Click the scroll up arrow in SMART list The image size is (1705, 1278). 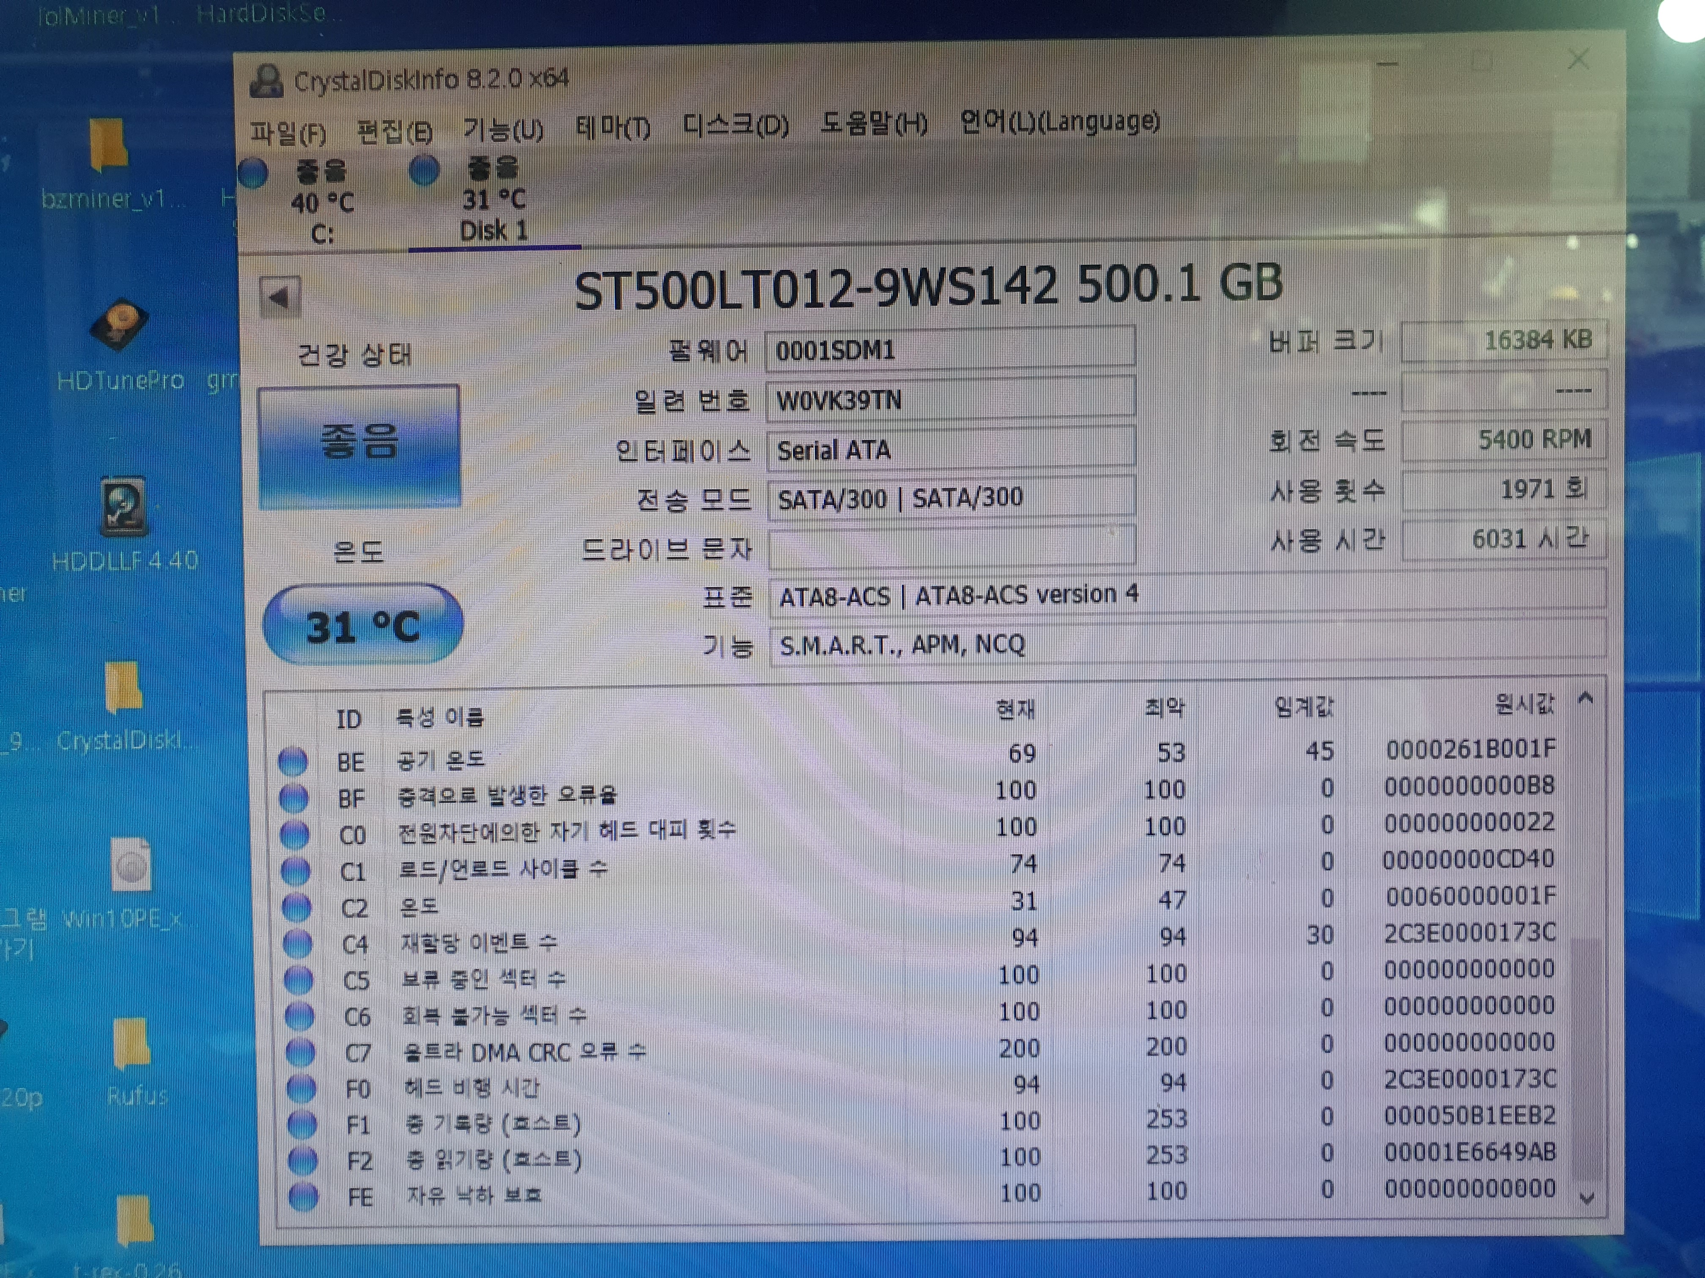point(1585,699)
